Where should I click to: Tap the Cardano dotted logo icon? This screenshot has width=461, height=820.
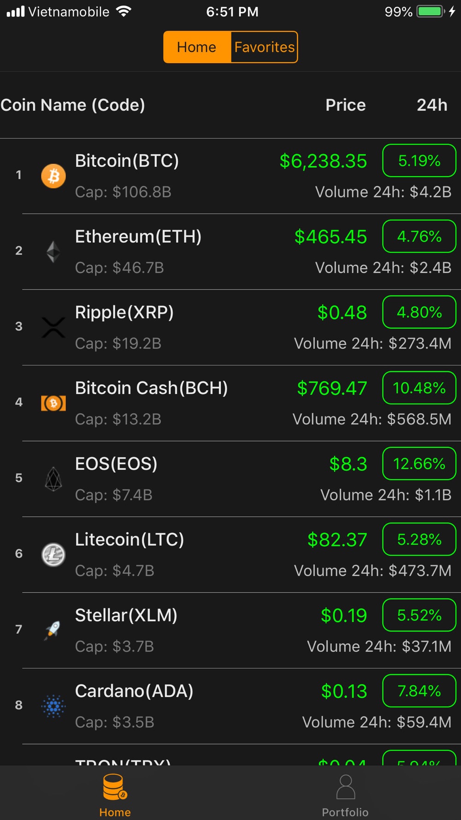pos(53,706)
